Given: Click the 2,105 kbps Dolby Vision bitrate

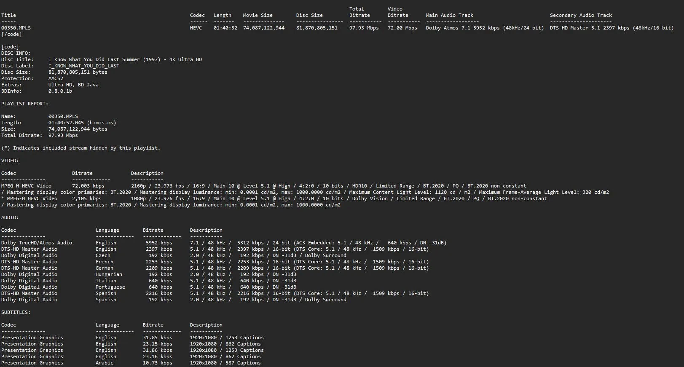Looking at the screenshot, I should [x=86, y=198].
